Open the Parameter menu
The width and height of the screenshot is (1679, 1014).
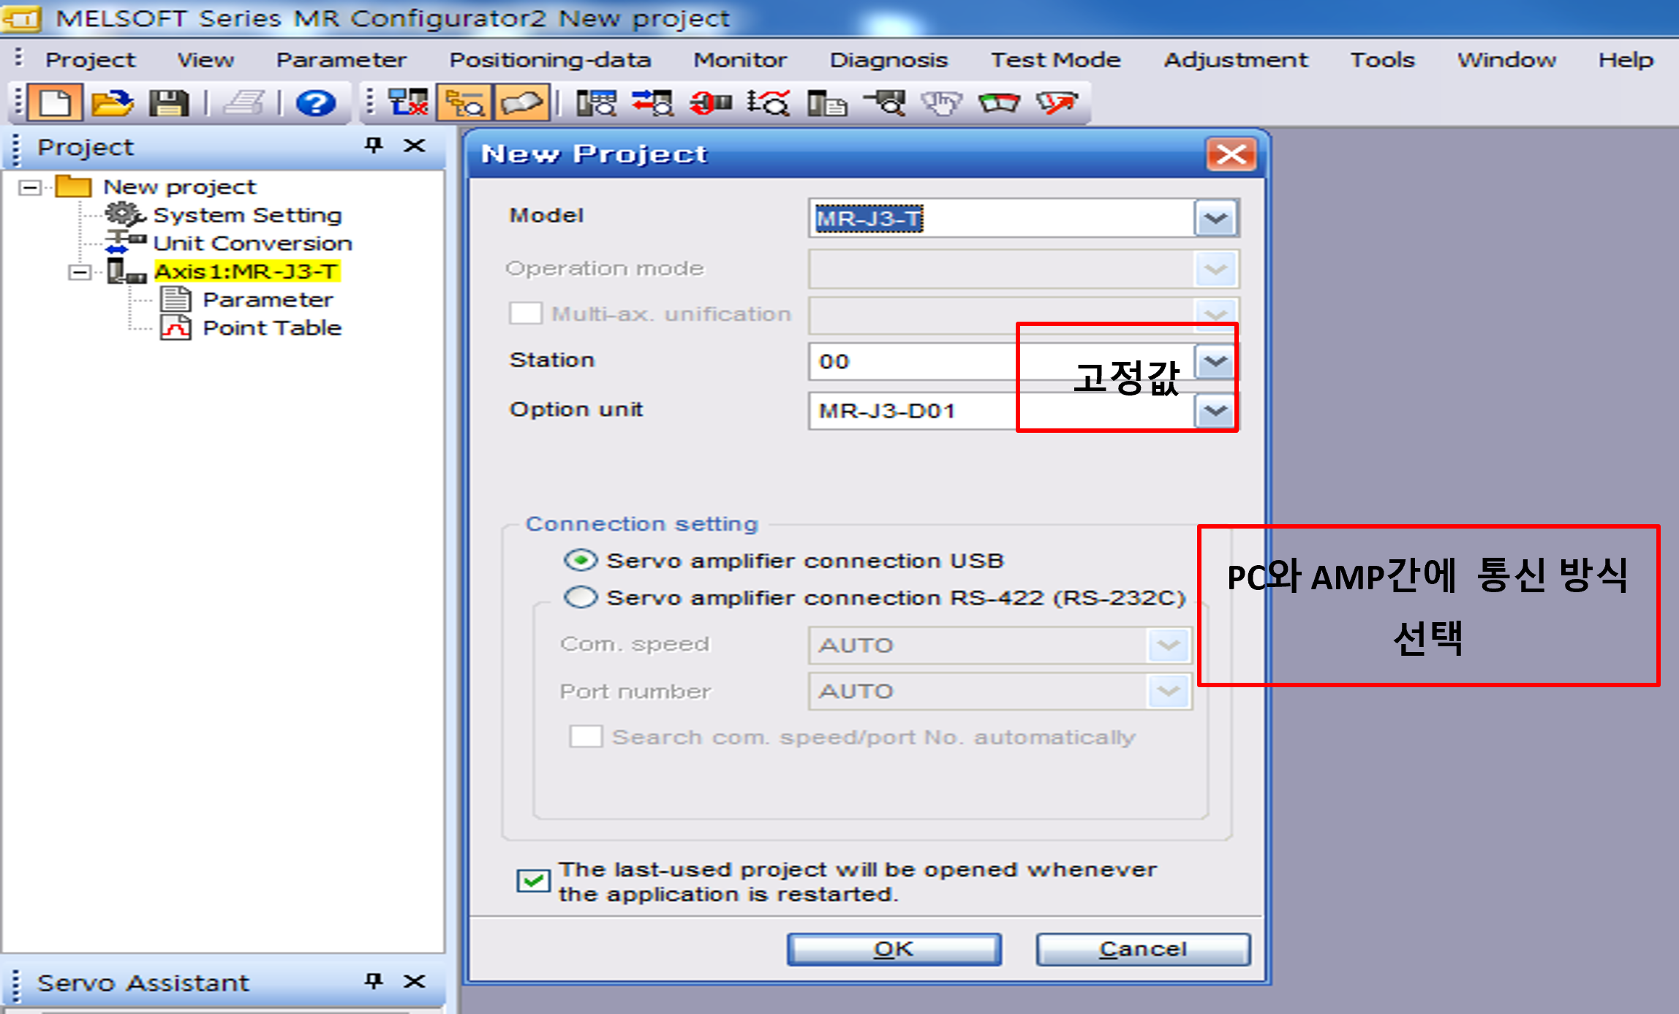tap(341, 60)
